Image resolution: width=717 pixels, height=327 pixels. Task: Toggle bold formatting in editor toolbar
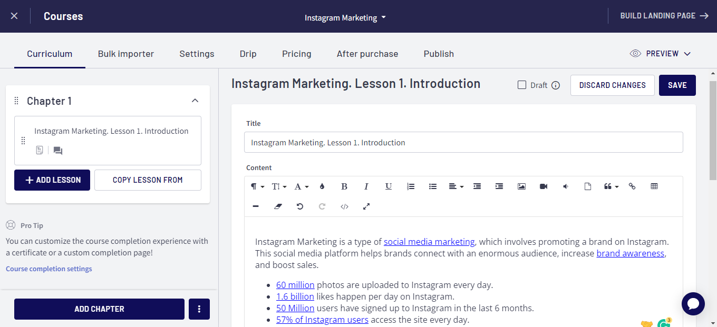344,186
